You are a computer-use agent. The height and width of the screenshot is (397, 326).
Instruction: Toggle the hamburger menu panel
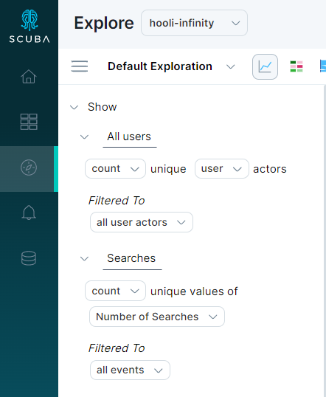80,66
